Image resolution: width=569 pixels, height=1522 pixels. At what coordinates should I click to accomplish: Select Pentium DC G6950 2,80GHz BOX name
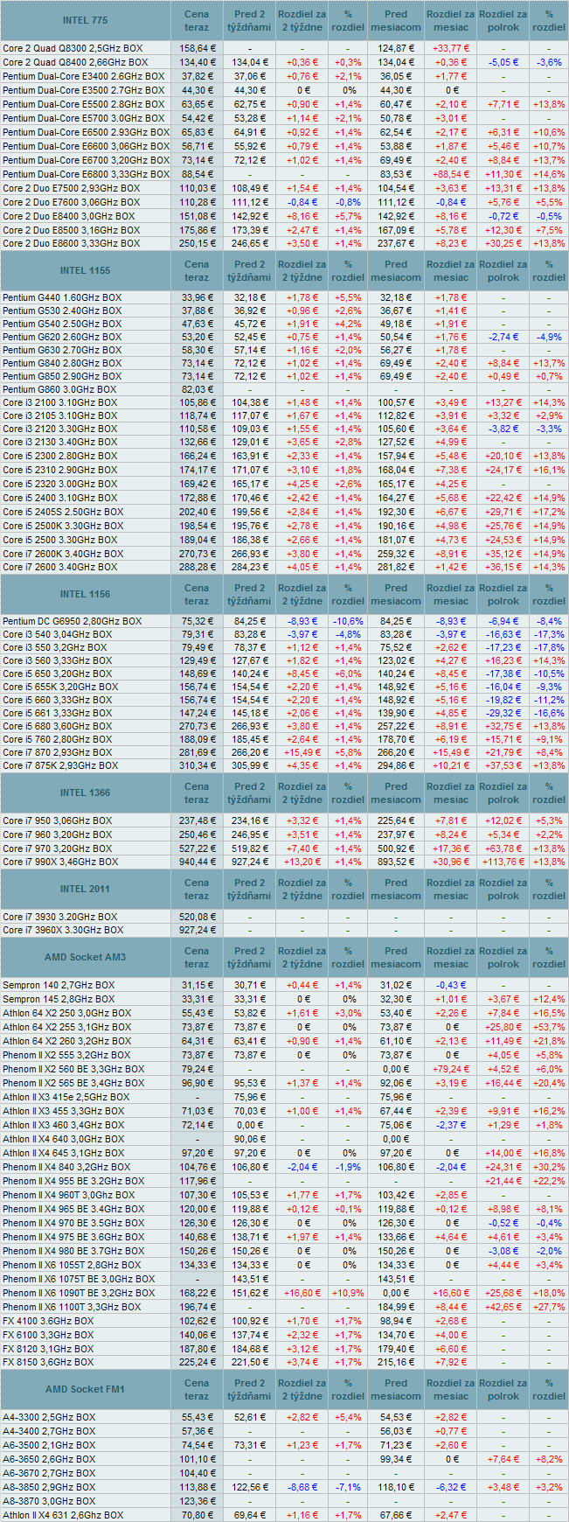click(72, 621)
